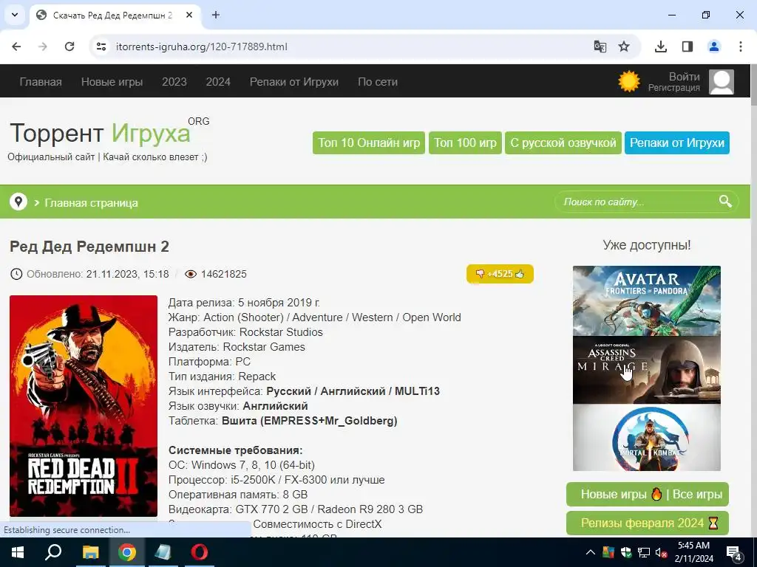Click the forward navigation arrow
757x567 pixels.
coord(43,47)
